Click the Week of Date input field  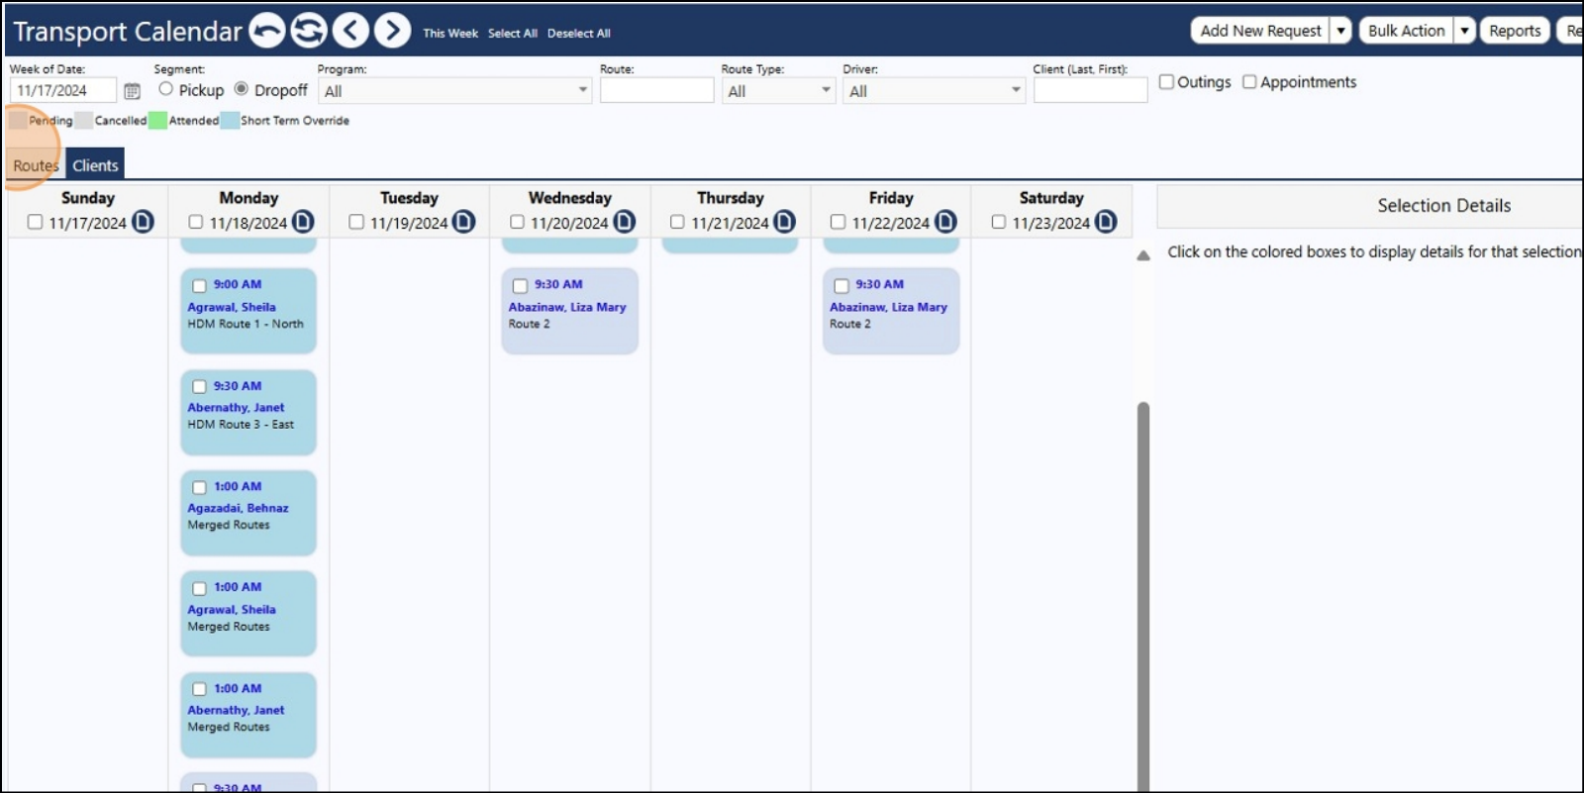pos(63,91)
